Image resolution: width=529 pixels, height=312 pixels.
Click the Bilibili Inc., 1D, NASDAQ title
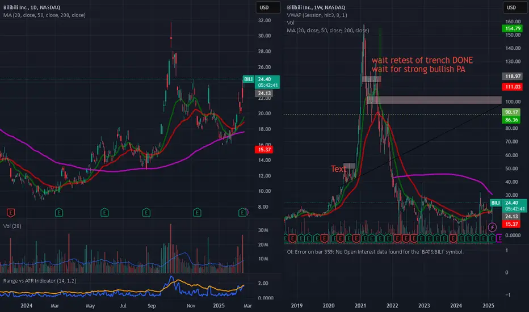pyautogui.click(x=32, y=7)
